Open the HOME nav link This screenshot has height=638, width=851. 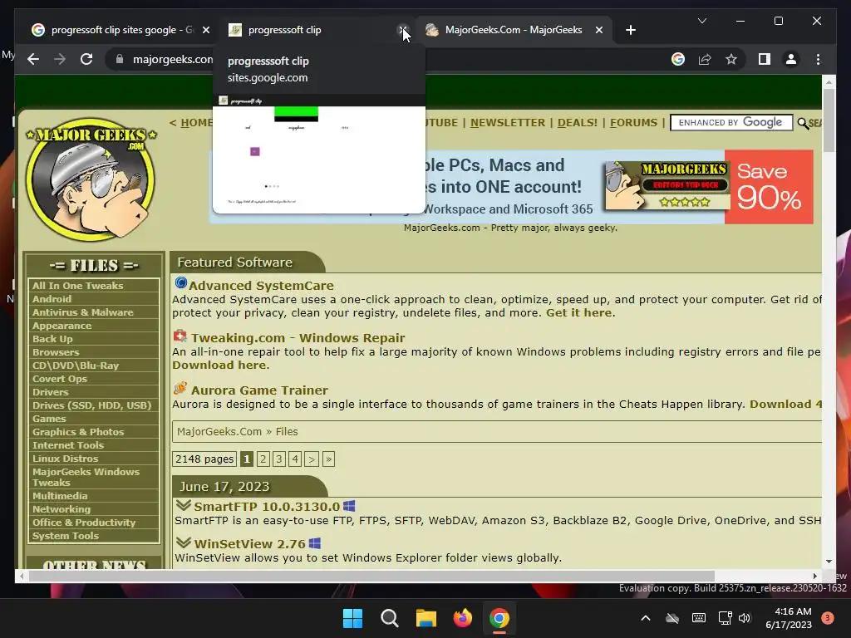[196, 123]
